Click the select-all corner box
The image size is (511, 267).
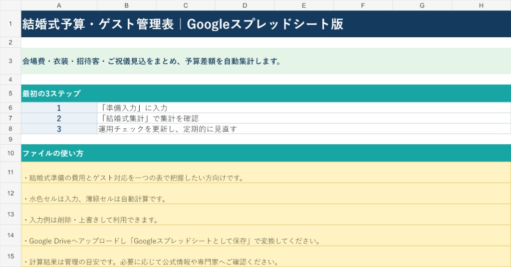[10, 5]
